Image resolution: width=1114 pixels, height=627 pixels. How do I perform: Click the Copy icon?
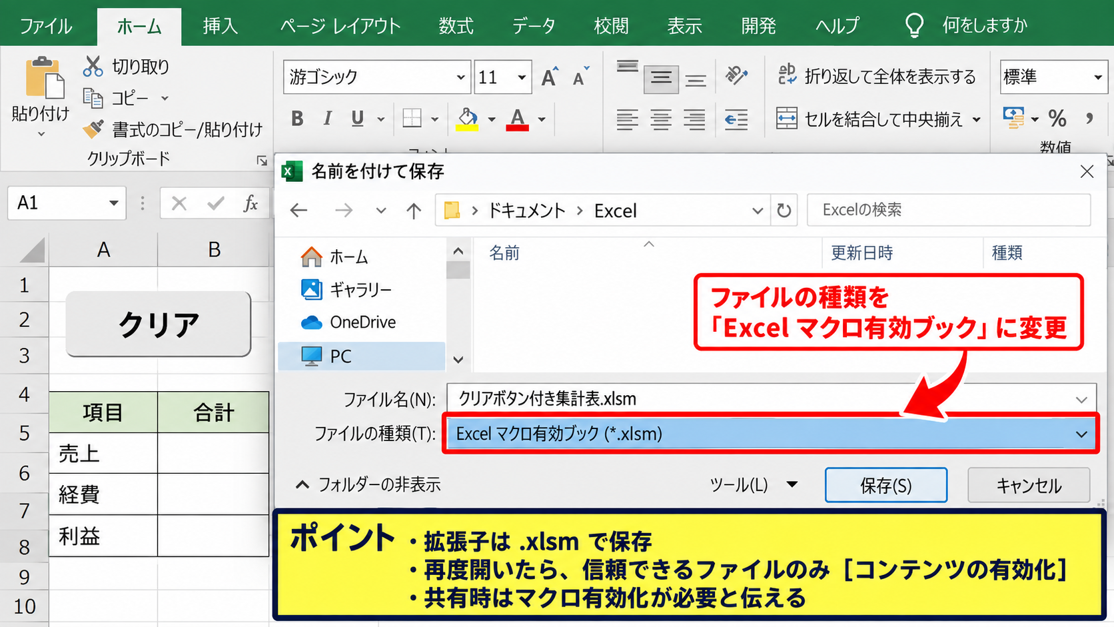(93, 98)
